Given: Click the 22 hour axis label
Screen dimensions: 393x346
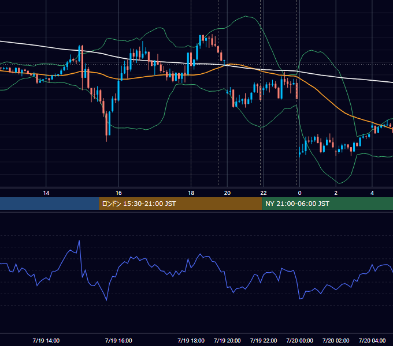Looking at the screenshot, I should click(264, 193).
